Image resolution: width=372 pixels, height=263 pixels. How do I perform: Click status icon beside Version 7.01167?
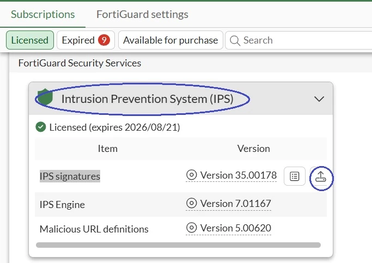[x=192, y=203]
